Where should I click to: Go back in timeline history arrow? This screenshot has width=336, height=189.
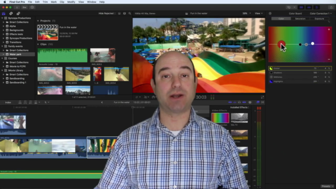(102, 102)
